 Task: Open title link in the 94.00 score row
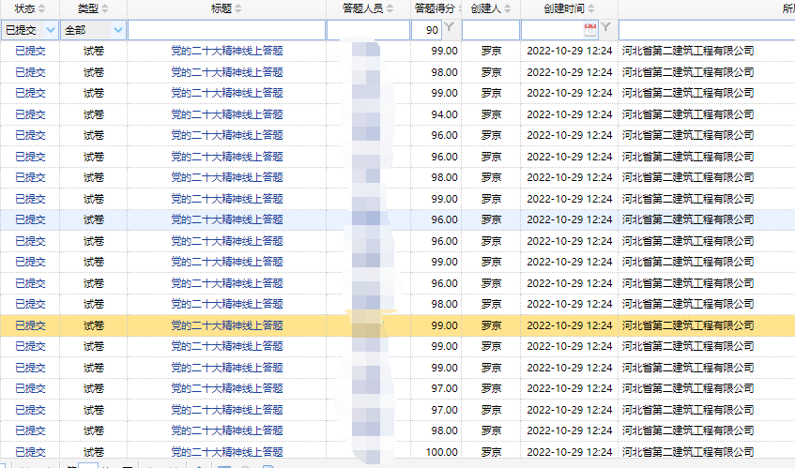(226, 114)
